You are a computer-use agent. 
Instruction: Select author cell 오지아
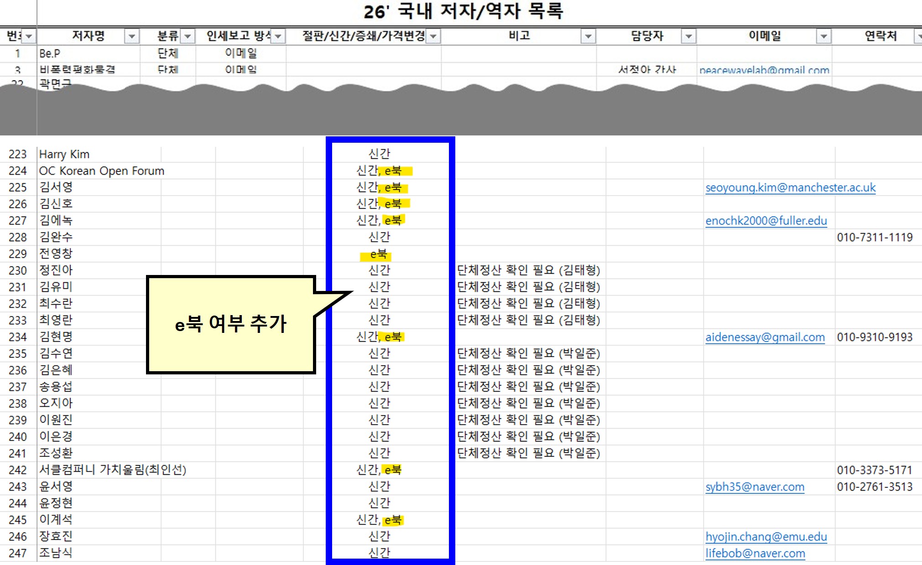point(99,403)
